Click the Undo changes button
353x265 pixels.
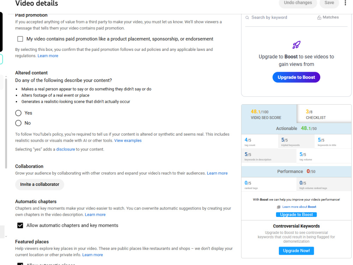[x=298, y=3]
